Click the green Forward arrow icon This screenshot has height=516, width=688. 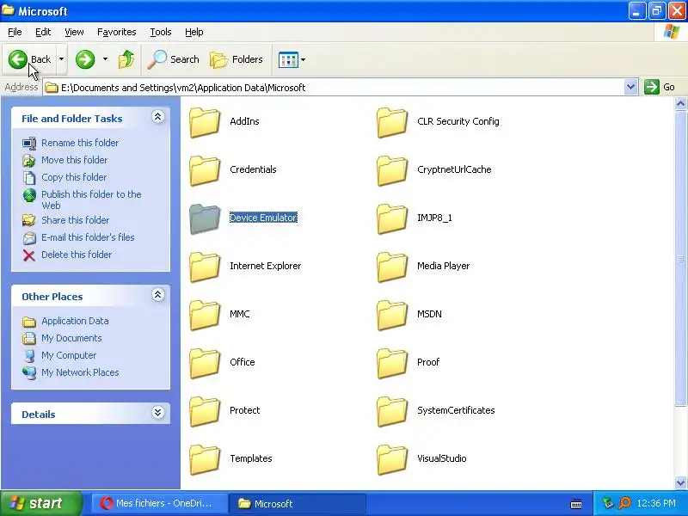(x=84, y=59)
